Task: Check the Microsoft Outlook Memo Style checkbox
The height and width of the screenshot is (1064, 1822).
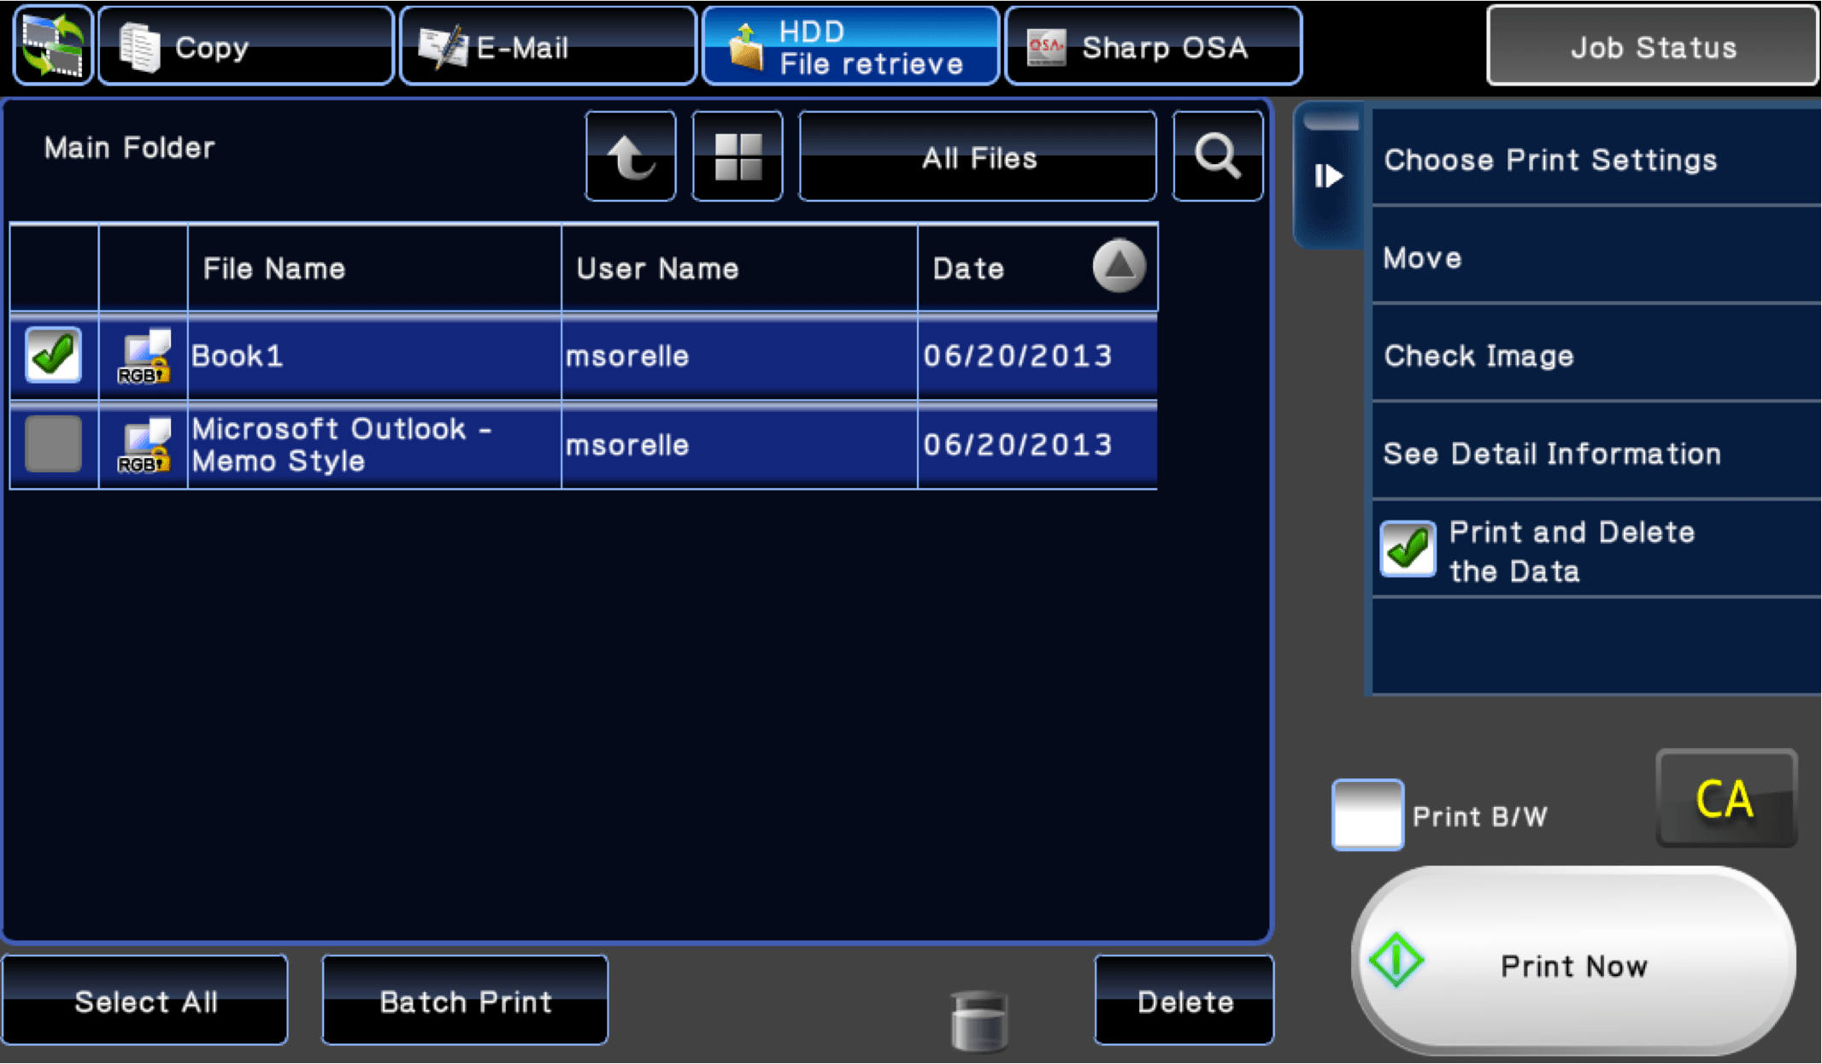Action: (53, 444)
